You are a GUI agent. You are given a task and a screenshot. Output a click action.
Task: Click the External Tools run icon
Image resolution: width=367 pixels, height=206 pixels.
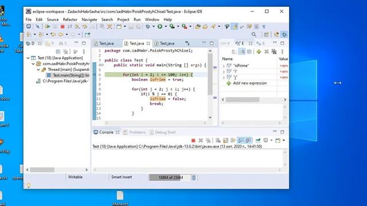(184, 26)
